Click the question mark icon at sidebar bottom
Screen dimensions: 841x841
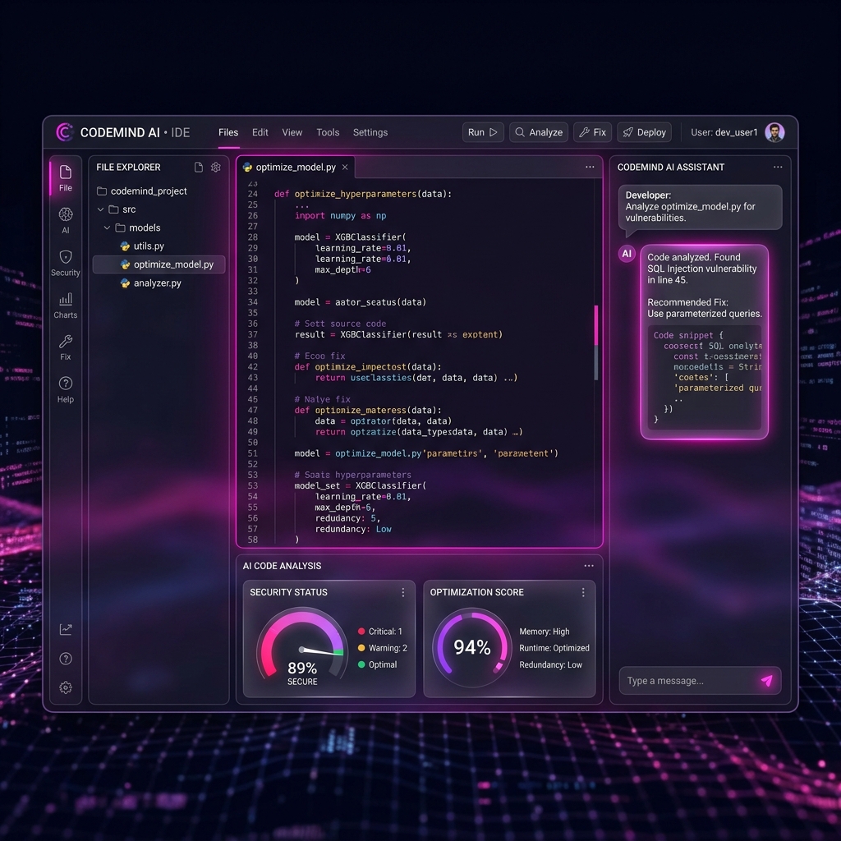66,659
